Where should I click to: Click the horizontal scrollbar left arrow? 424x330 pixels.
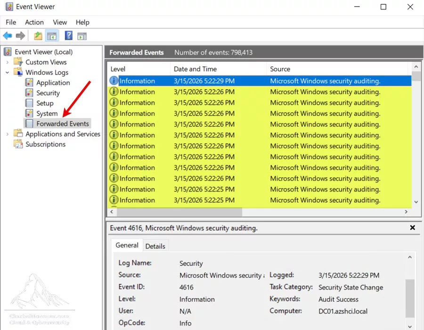point(112,212)
